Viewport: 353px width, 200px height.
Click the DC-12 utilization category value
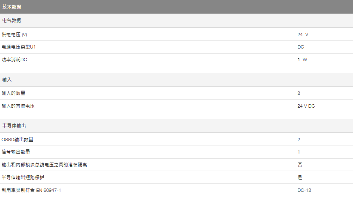tap(304, 190)
